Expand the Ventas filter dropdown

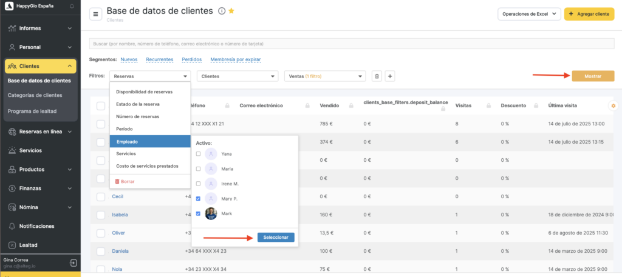click(326, 76)
